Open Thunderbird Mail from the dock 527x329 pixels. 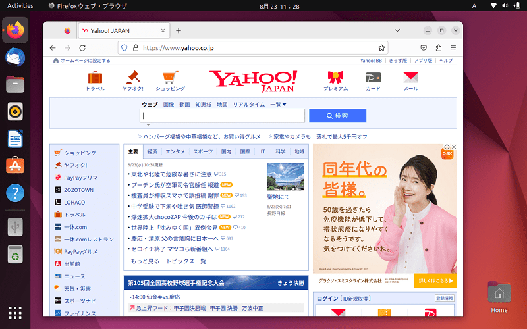pyautogui.click(x=15, y=57)
